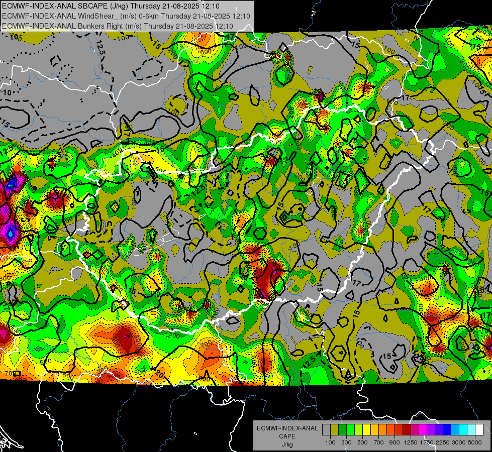Click the ECMWF-INDEX-ANAL legend heading
This screenshot has width=492, height=452.
pyautogui.click(x=287, y=428)
